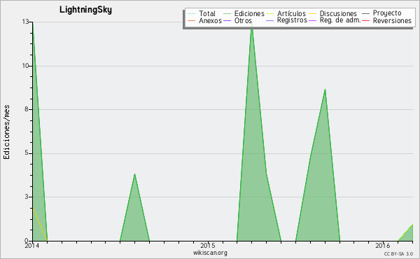Click the 5 y-axis value
This screenshot has height=259, width=420.
pyautogui.click(x=27, y=153)
